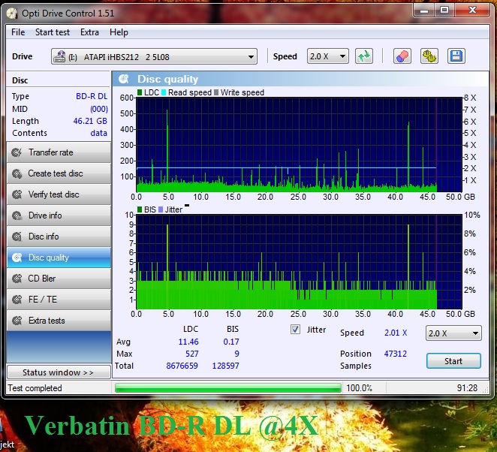
Task: Click the Opti Drive Control title bar icon
Action: (x=12, y=13)
